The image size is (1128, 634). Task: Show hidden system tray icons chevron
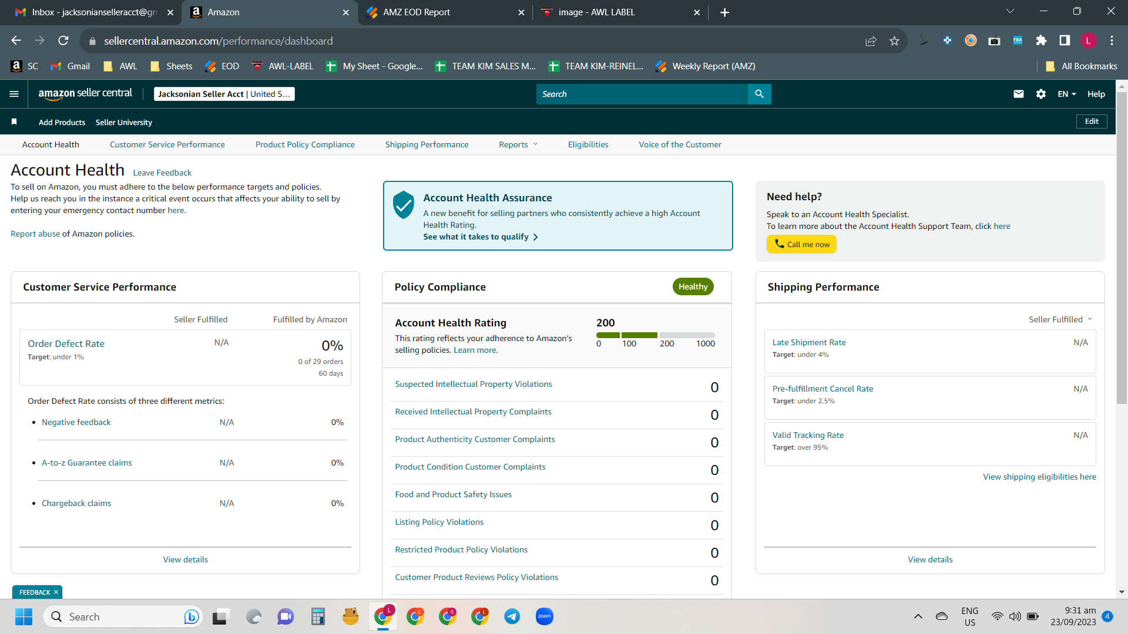pyautogui.click(x=918, y=617)
